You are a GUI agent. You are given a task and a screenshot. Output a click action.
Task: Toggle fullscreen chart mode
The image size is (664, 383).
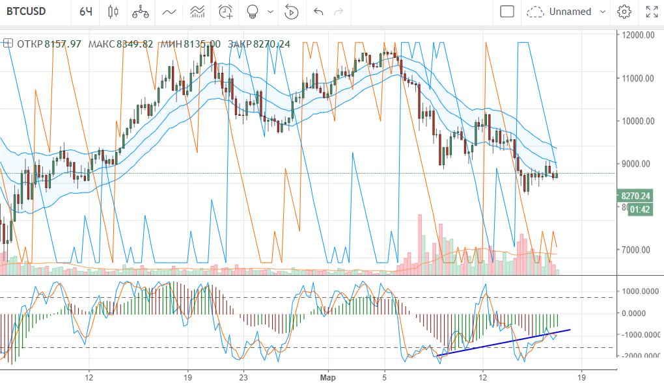[x=651, y=12]
